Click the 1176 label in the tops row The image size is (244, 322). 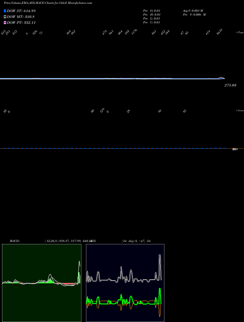[134, 32]
